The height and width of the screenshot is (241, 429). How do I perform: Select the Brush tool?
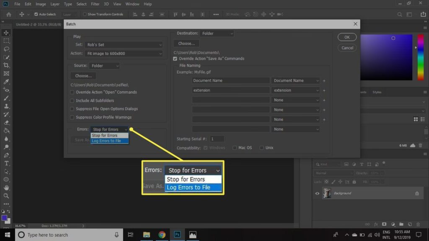click(x=6, y=98)
